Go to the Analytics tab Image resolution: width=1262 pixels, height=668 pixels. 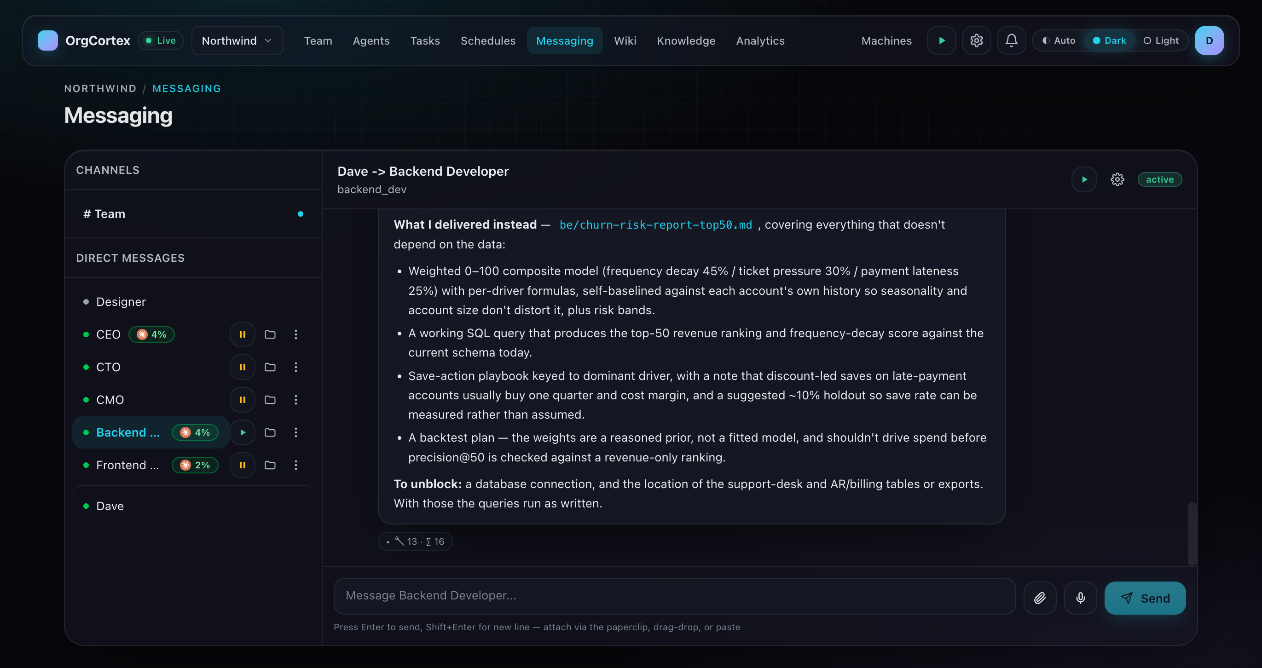pyautogui.click(x=760, y=40)
